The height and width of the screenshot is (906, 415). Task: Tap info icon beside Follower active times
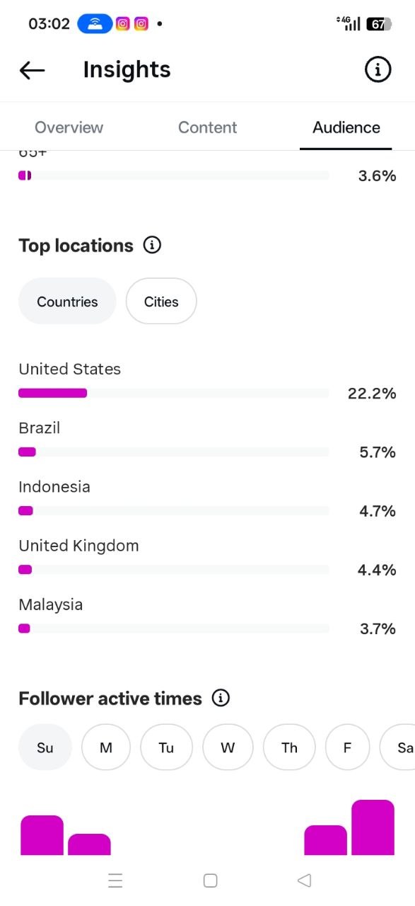coord(221,698)
